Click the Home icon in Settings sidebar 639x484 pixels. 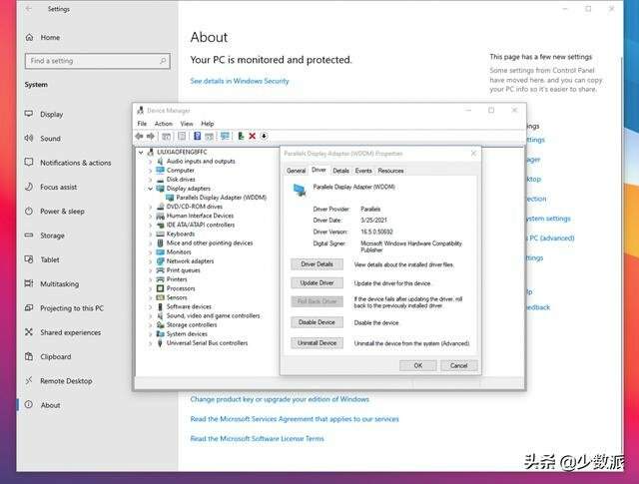29,38
